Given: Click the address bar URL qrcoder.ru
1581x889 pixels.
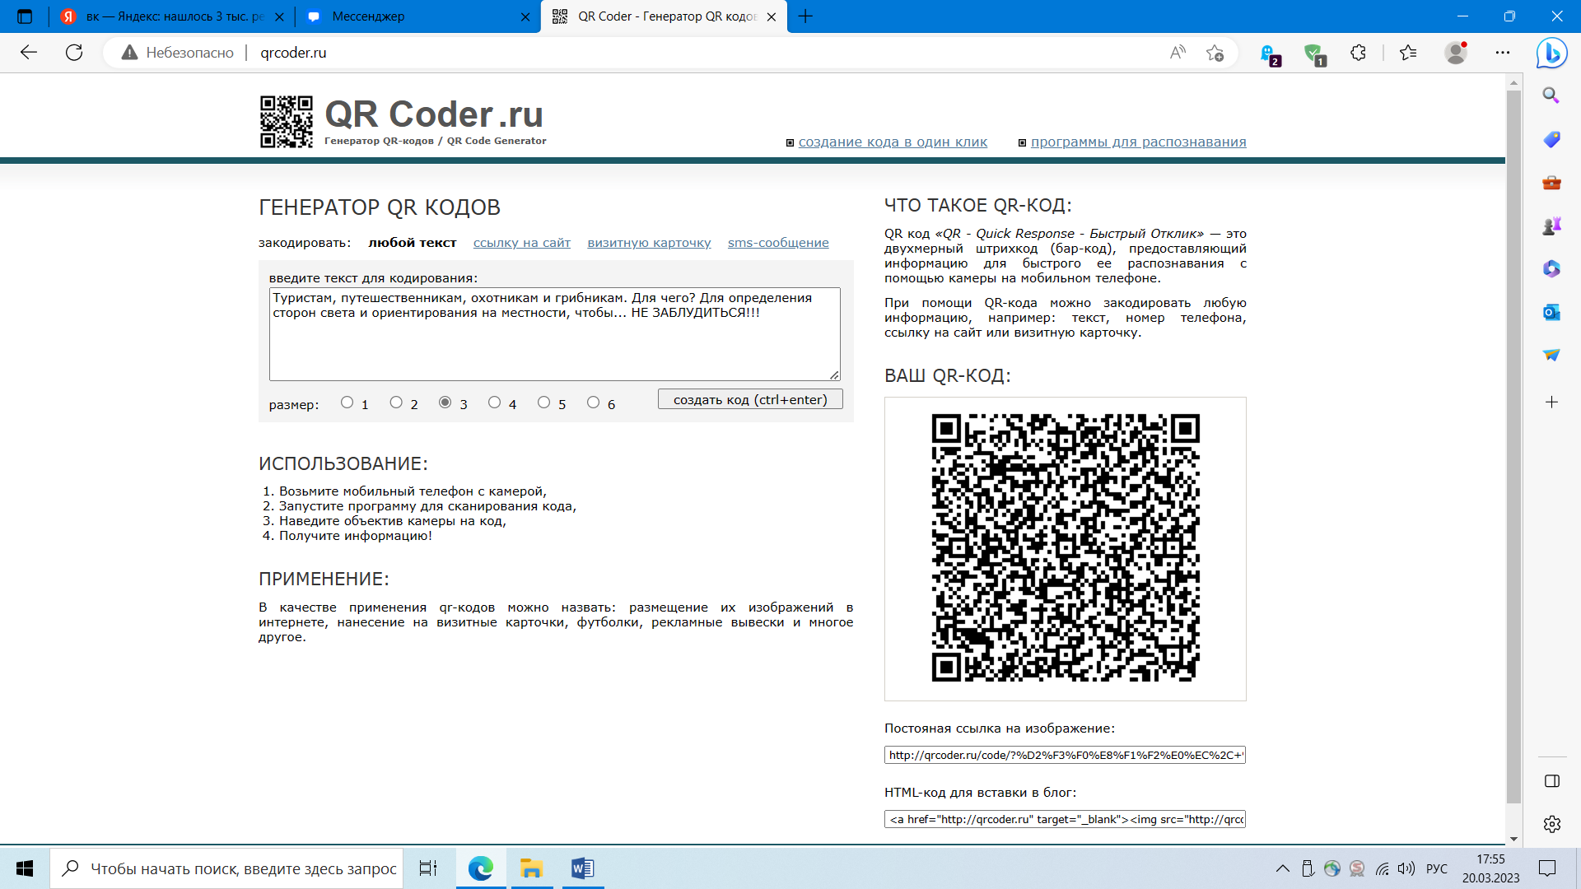Looking at the screenshot, I should point(293,53).
